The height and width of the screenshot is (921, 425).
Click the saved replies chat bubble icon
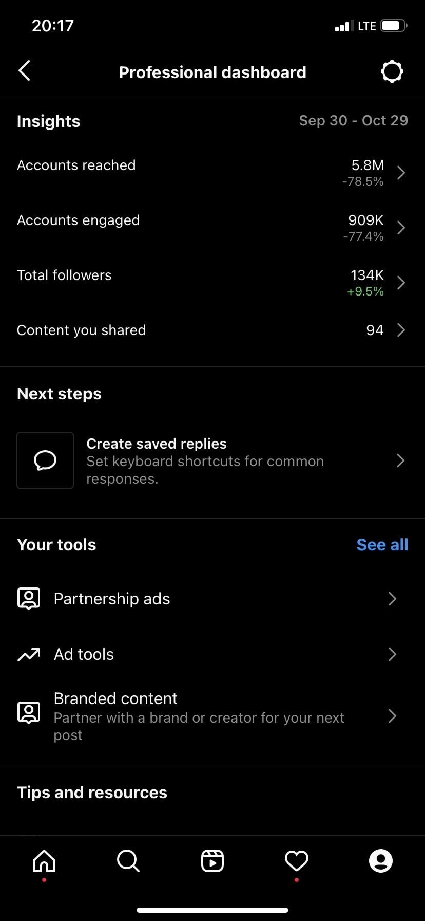(x=45, y=461)
